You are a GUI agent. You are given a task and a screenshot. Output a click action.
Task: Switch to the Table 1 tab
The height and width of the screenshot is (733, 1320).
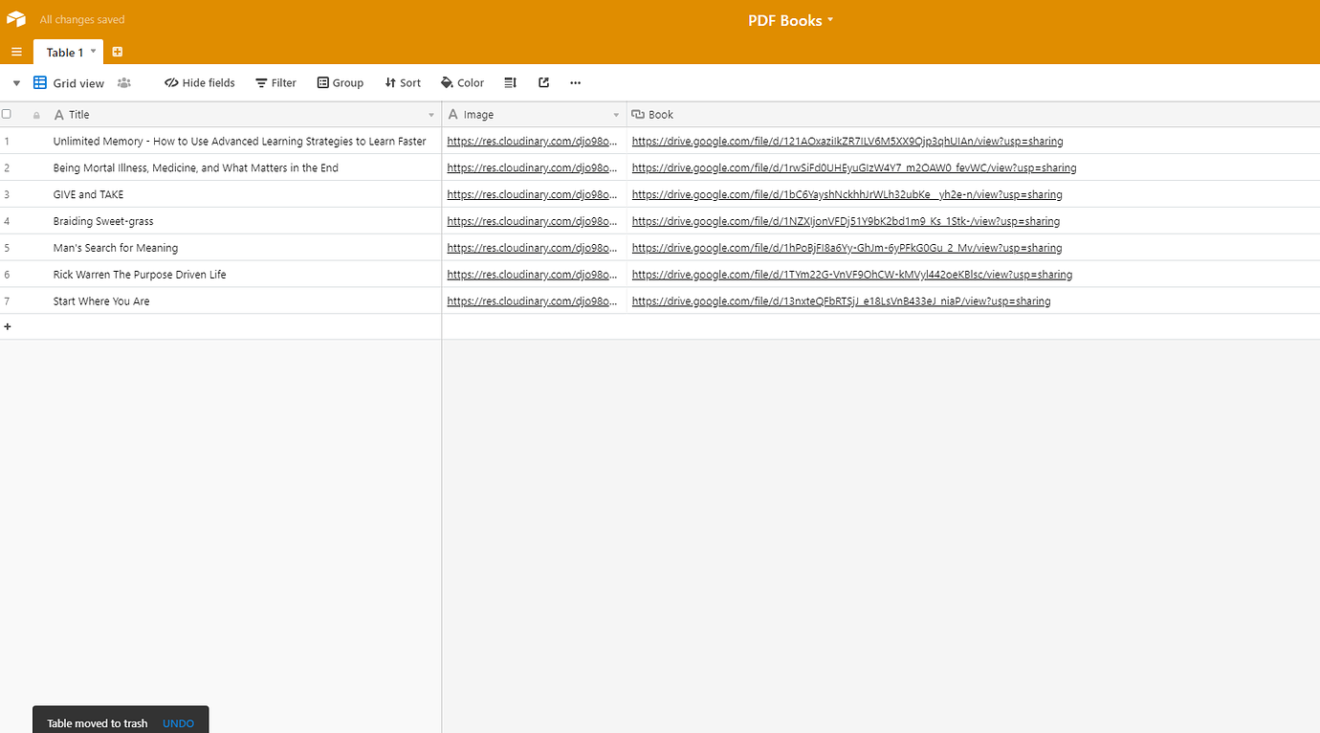[63, 52]
